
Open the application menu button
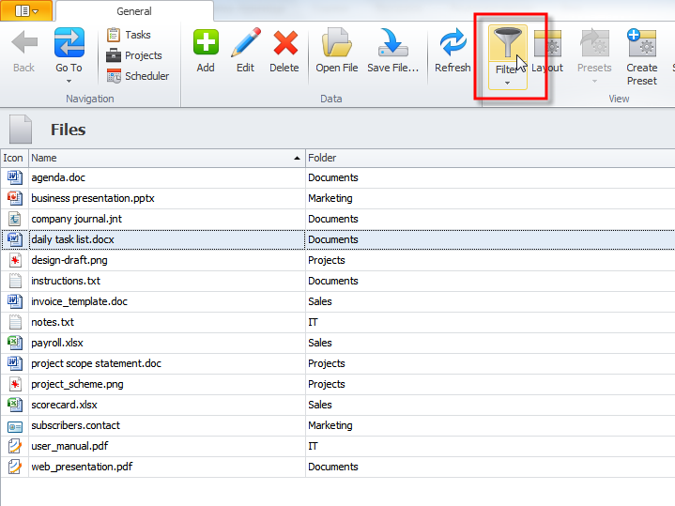27,10
